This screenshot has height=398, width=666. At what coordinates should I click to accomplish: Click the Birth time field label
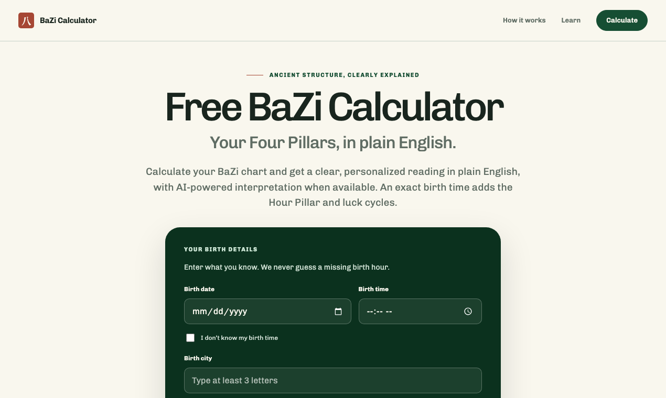tap(373, 289)
